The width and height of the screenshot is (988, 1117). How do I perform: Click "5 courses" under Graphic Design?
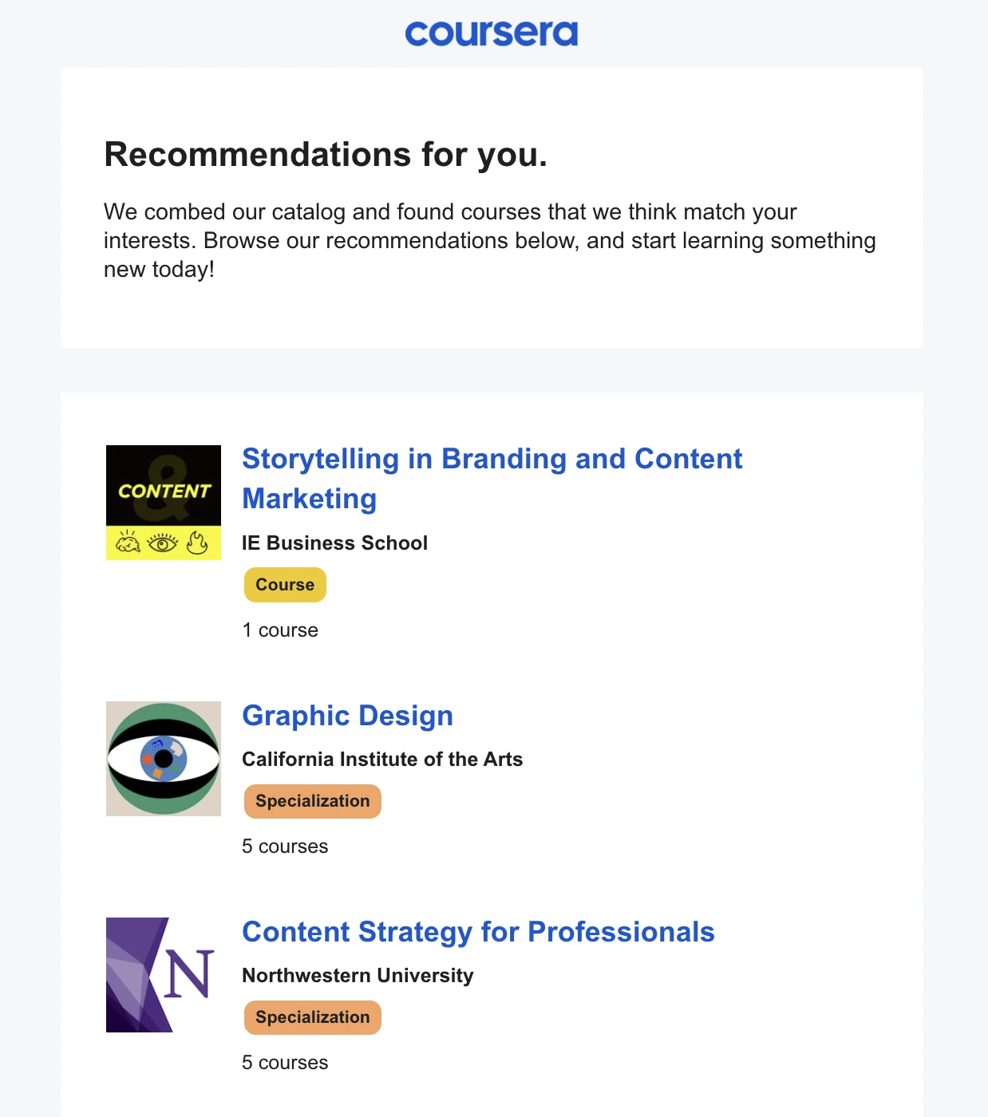(x=285, y=847)
